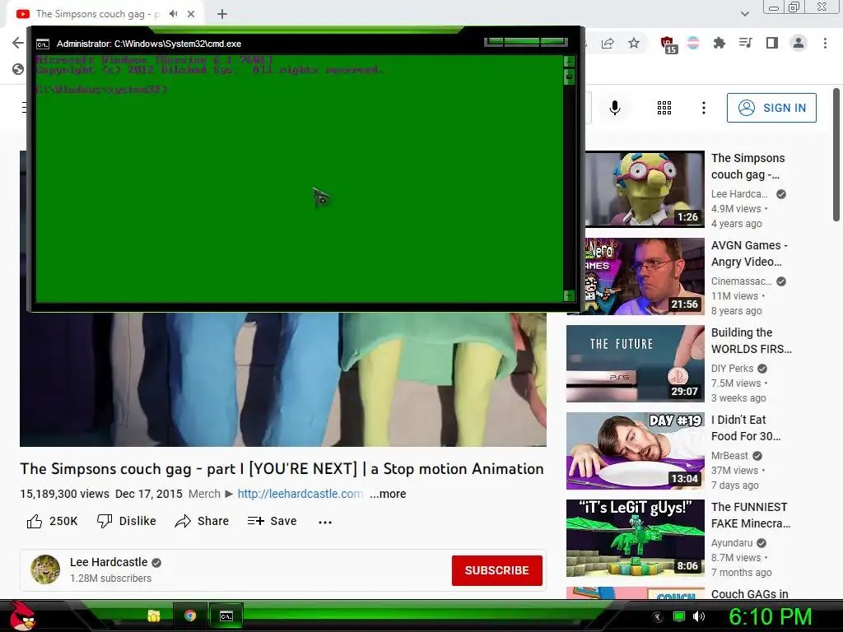Click title 'The FUNNIEST FAKE Minecra...'
Screen dimensions: 843x632
(x=751, y=515)
